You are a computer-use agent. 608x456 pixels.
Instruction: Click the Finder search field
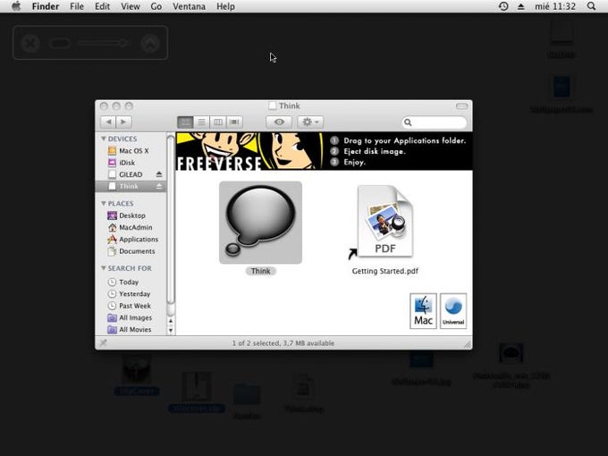coord(435,122)
